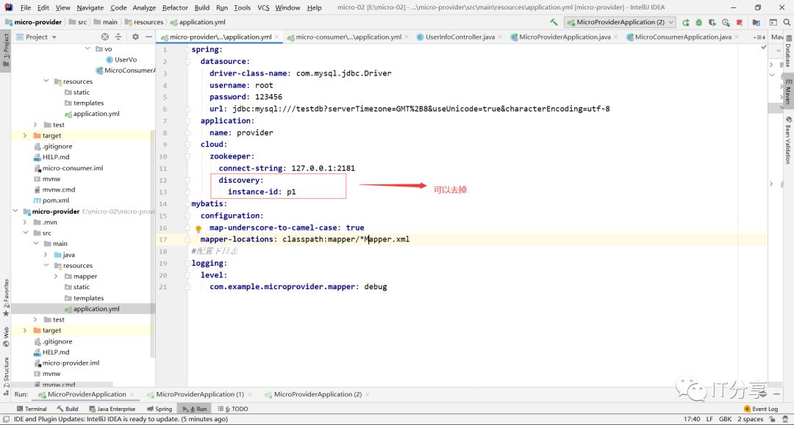Open the Terminal tool window button
794x425 pixels.
click(x=32, y=409)
